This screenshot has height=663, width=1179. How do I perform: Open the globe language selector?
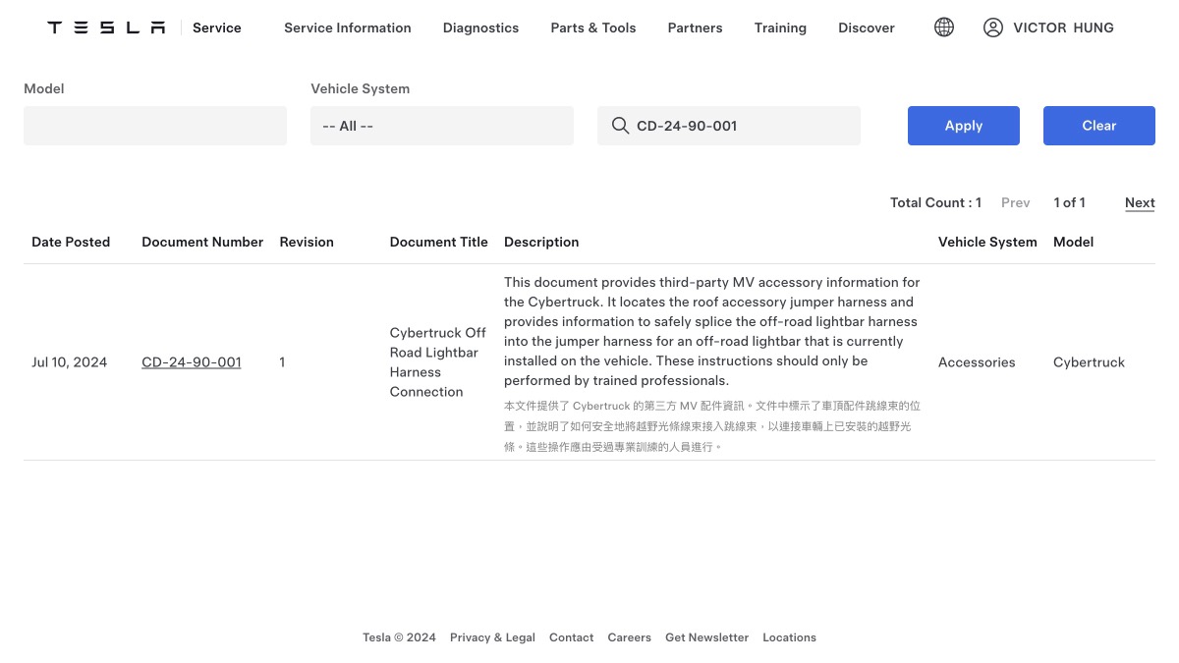click(944, 28)
